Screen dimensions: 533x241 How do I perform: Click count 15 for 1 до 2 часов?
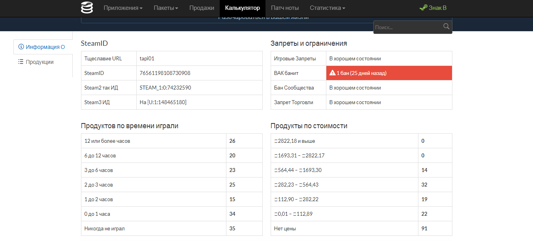232,199
